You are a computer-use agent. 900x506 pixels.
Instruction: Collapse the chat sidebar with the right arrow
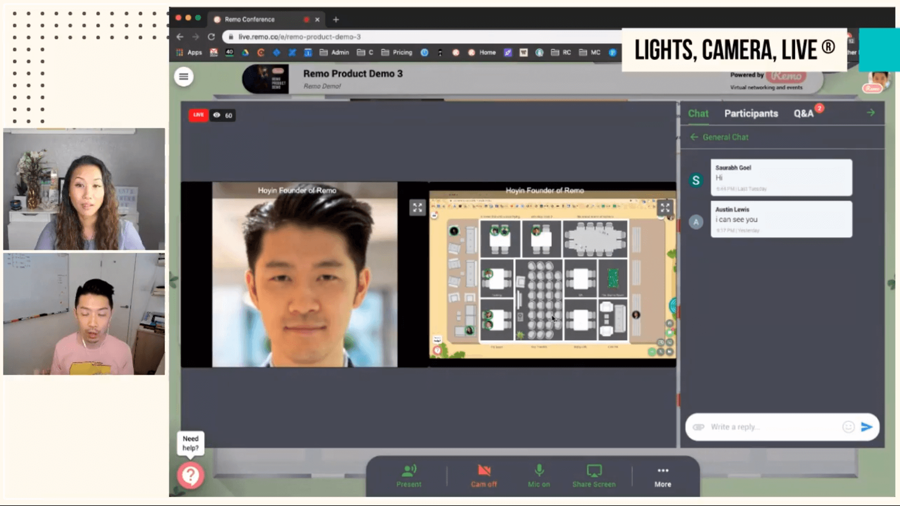point(871,112)
